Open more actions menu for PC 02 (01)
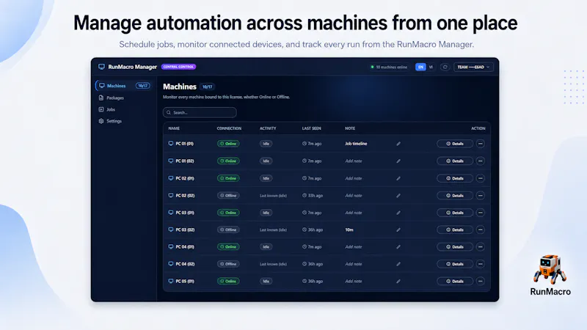 point(481,178)
